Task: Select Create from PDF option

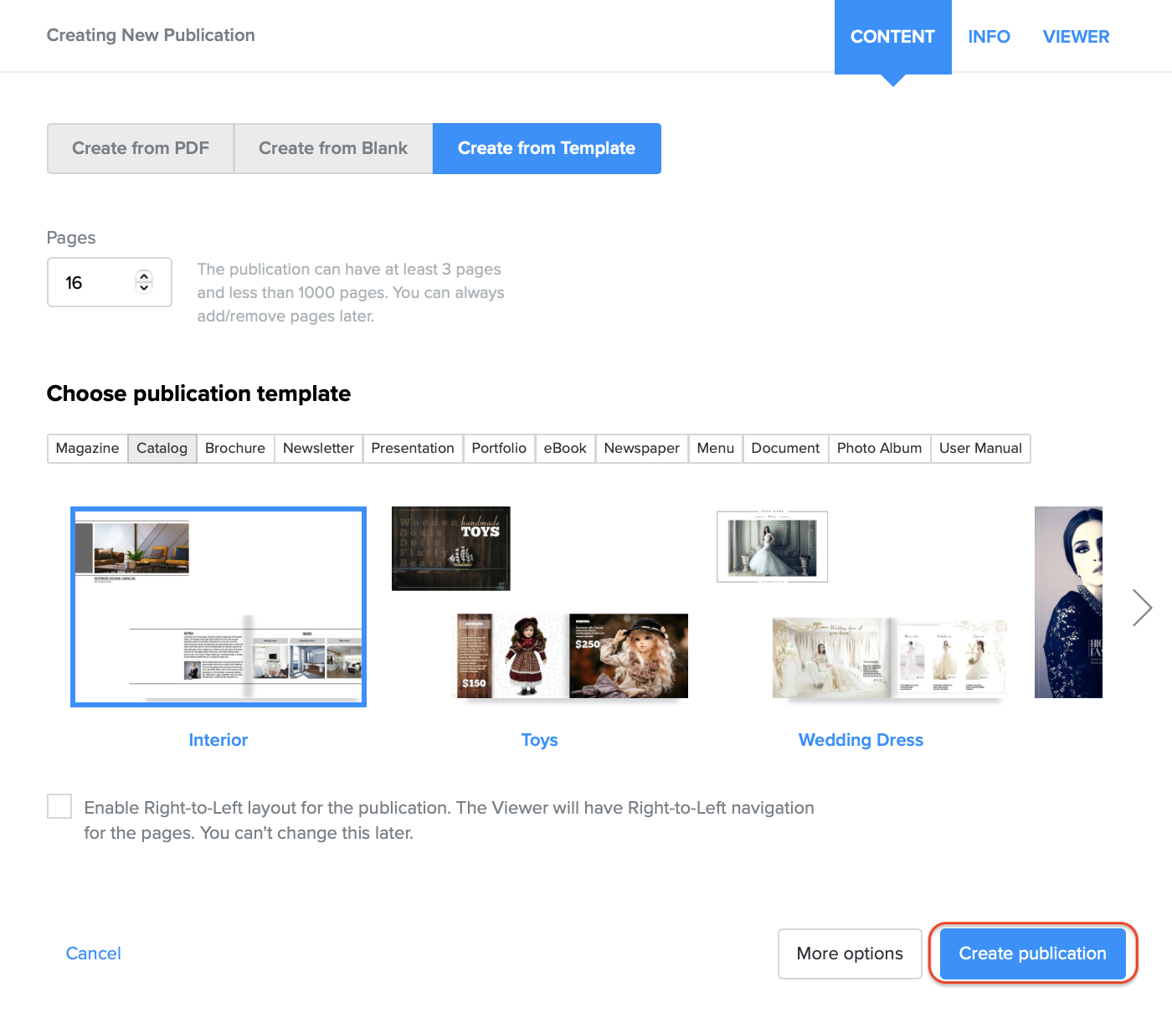Action: [140, 148]
